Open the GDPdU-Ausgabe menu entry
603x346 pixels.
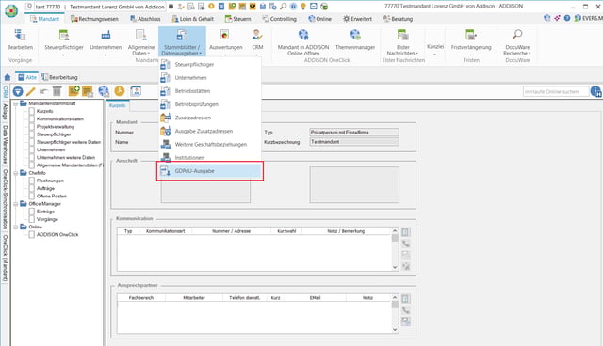(210, 171)
